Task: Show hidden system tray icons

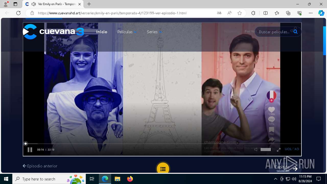Action: coord(275,179)
